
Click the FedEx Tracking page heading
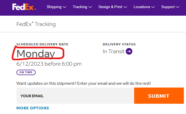[x=36, y=24]
